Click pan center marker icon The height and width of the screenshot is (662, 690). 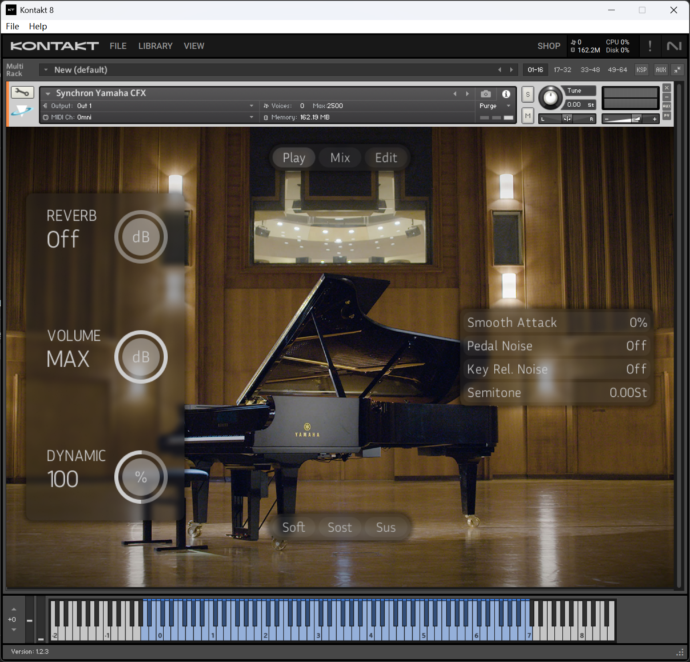point(567,119)
